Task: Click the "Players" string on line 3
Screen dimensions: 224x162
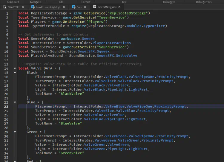Action: click(96, 22)
